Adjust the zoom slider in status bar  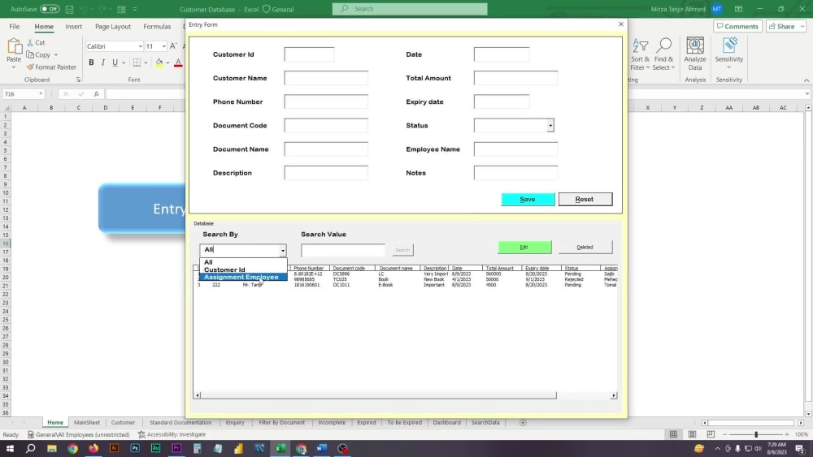pos(756,434)
